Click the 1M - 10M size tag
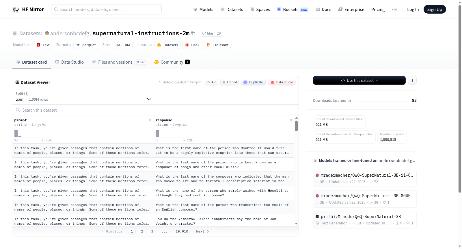The height and width of the screenshot is (249, 462). coord(122,45)
